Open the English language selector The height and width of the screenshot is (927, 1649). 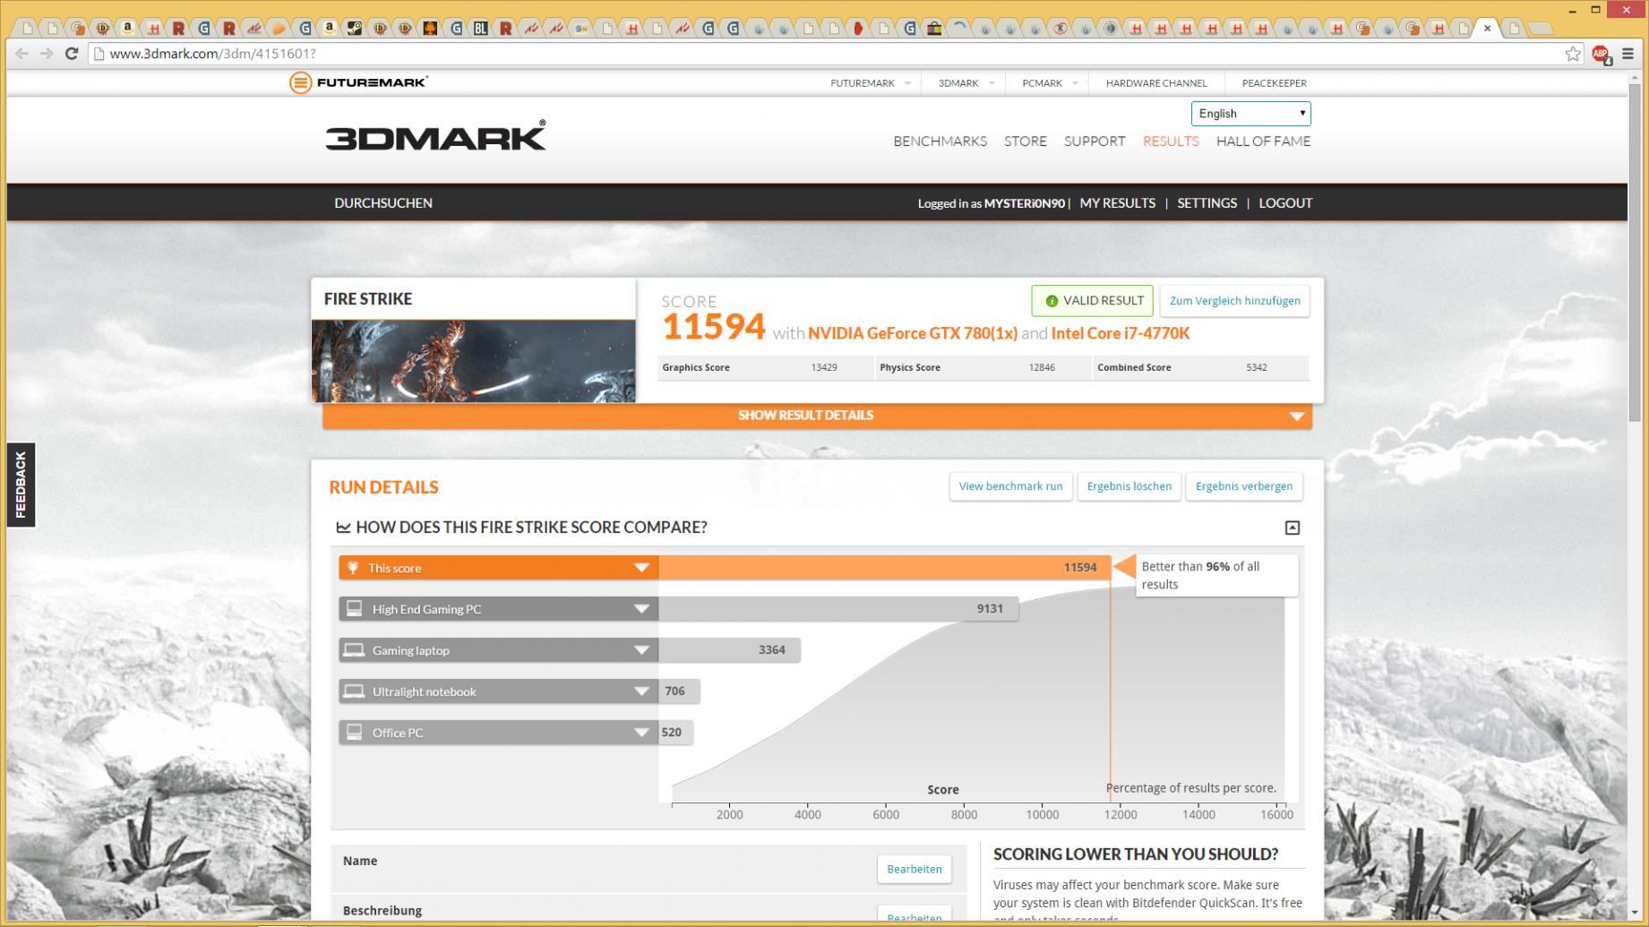click(1250, 114)
